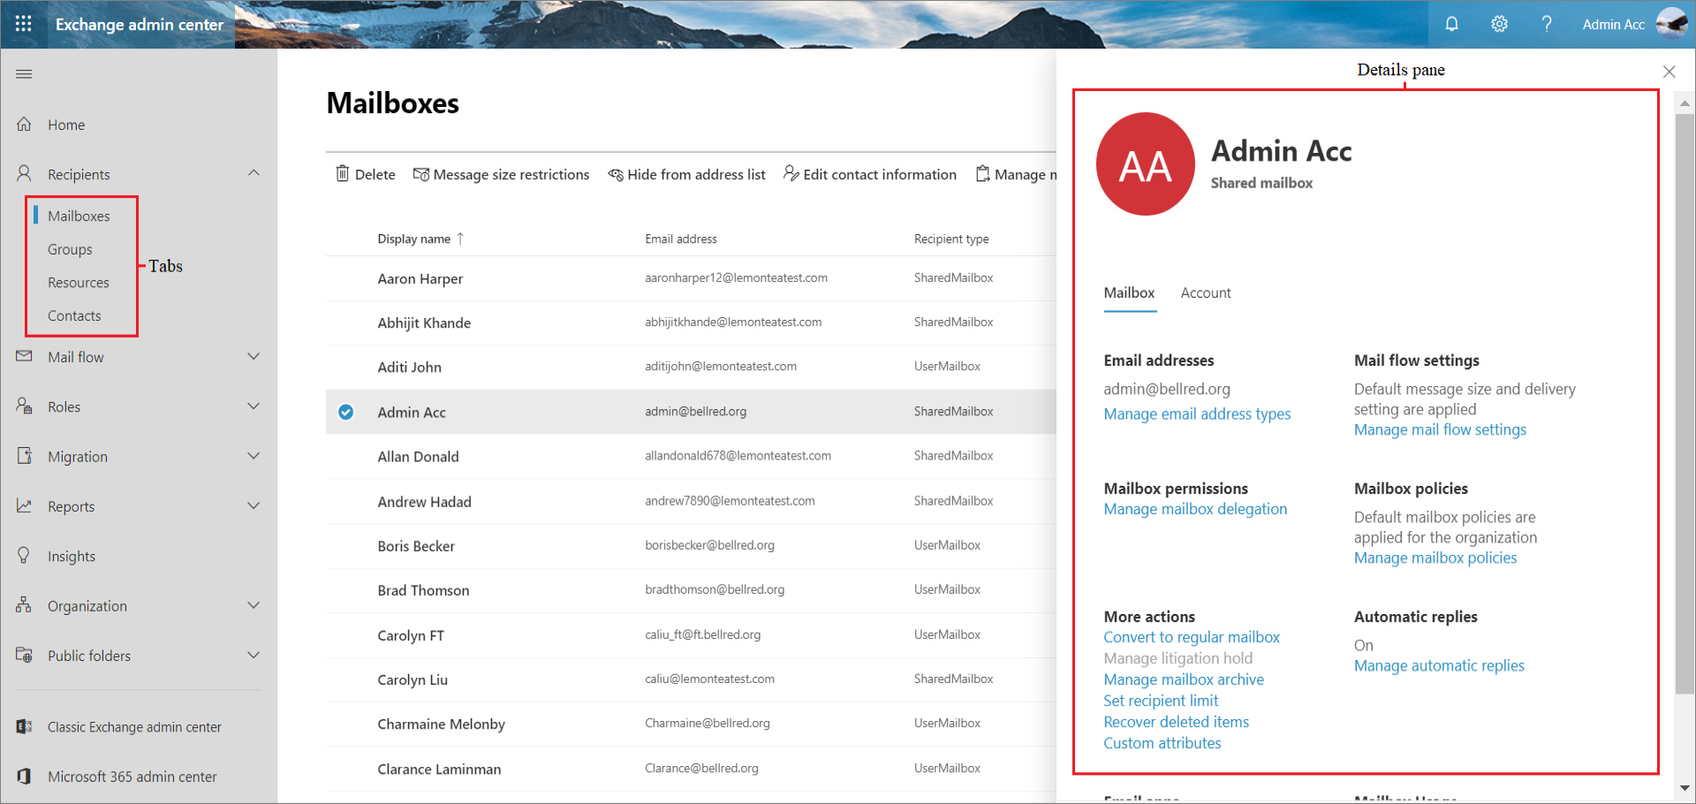Screen dimensions: 1696x804
Task: Click the Hide from address list icon
Action: click(x=616, y=175)
